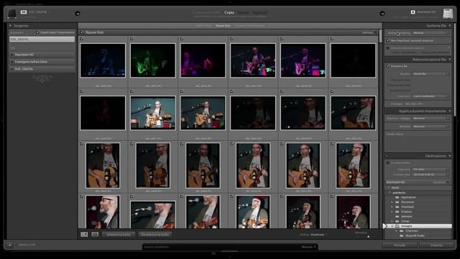The height and width of the screenshot is (259, 460).
Task: Toggle 'Espelli dopo l'importazione' checkbox
Action: tap(37, 32)
